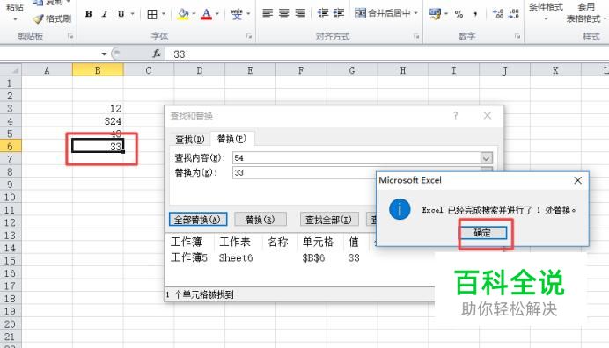This screenshot has width=609, height=348.
Task: Expand the Name Box dropdown arrow
Action: [x=104, y=54]
